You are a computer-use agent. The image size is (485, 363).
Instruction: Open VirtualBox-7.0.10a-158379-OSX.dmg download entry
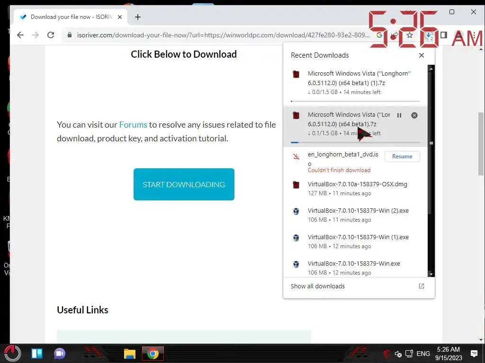(x=355, y=188)
